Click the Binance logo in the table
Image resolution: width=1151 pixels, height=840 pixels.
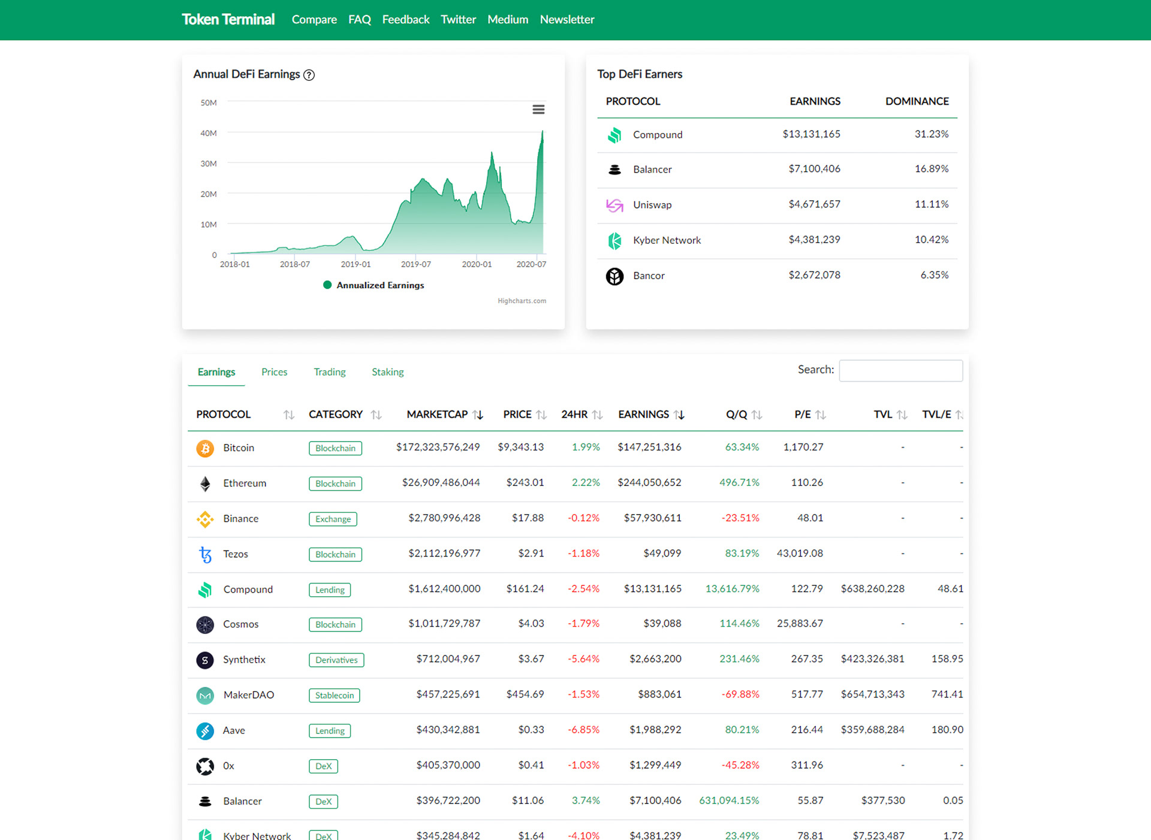pyautogui.click(x=205, y=519)
